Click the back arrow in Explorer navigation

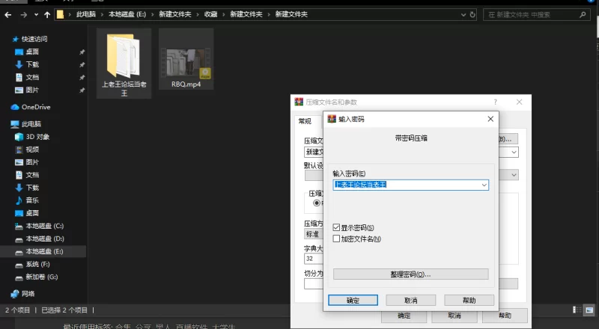[10, 14]
